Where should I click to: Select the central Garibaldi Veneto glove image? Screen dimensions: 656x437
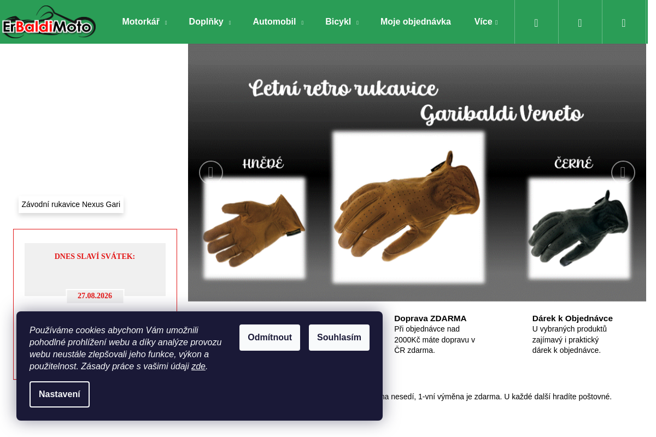click(408, 207)
